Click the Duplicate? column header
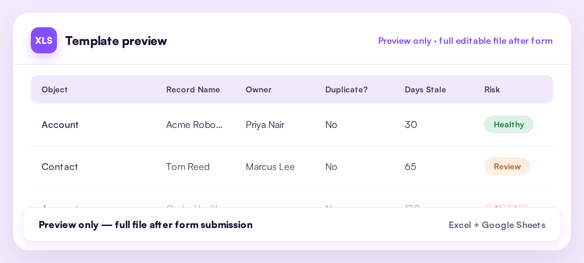The image size is (584, 263). pyautogui.click(x=346, y=89)
